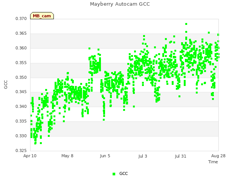Click the Jul 31 x-axis label
Image resolution: width=241 pixels, height=181 pixels.
click(180, 156)
